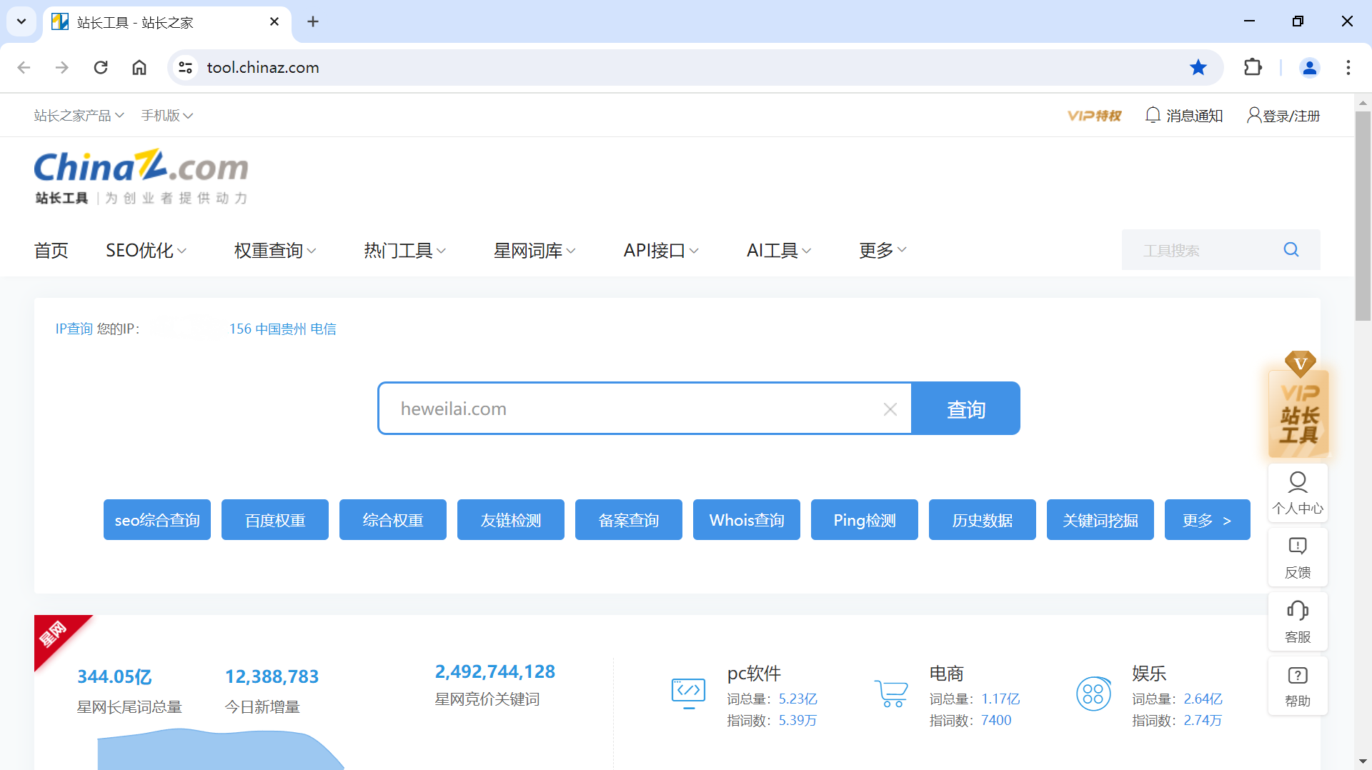Go to 首页 in the navigation
1372x770 pixels.
(51, 250)
